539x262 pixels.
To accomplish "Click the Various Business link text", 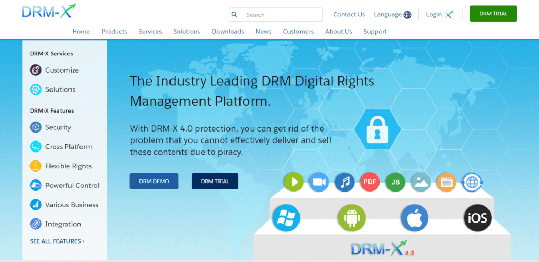I will click(x=72, y=205).
